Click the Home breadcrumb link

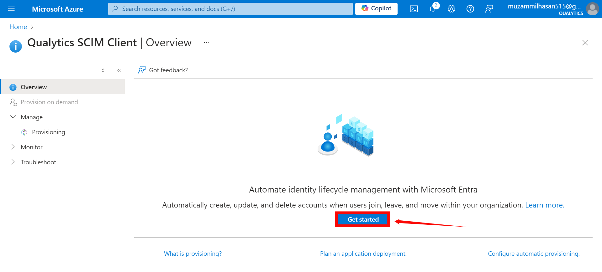pyautogui.click(x=18, y=27)
